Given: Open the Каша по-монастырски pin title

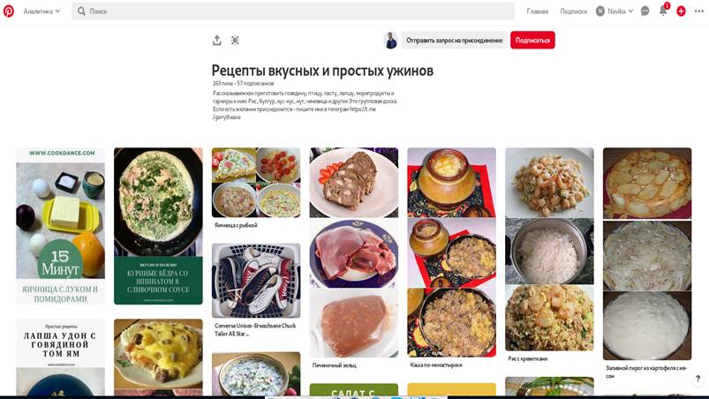Looking at the screenshot, I should click(x=436, y=365).
